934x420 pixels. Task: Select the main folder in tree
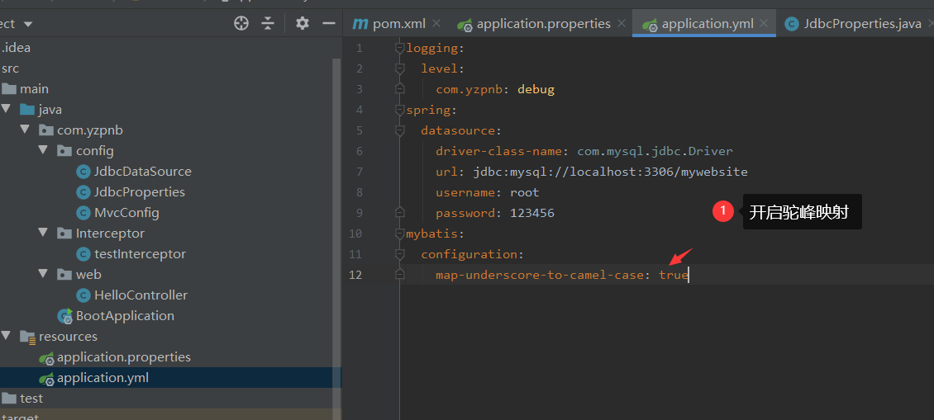point(34,88)
